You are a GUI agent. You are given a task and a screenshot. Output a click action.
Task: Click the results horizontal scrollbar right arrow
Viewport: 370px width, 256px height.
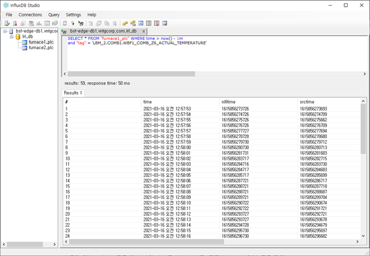click(357, 241)
